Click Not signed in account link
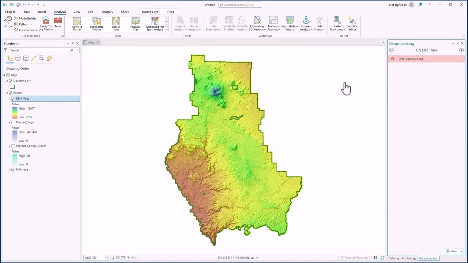Image resolution: width=468 pixels, height=263 pixels. tap(398, 5)
